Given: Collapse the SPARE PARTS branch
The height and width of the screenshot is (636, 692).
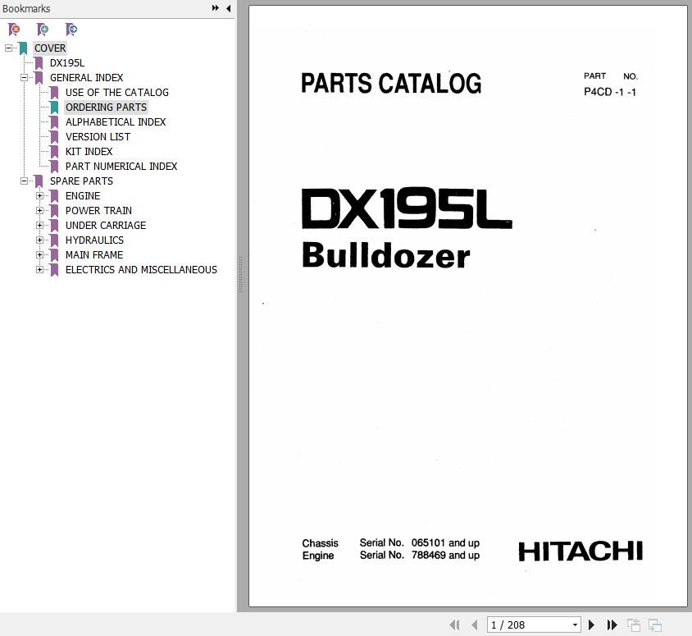Looking at the screenshot, I should point(24,181).
